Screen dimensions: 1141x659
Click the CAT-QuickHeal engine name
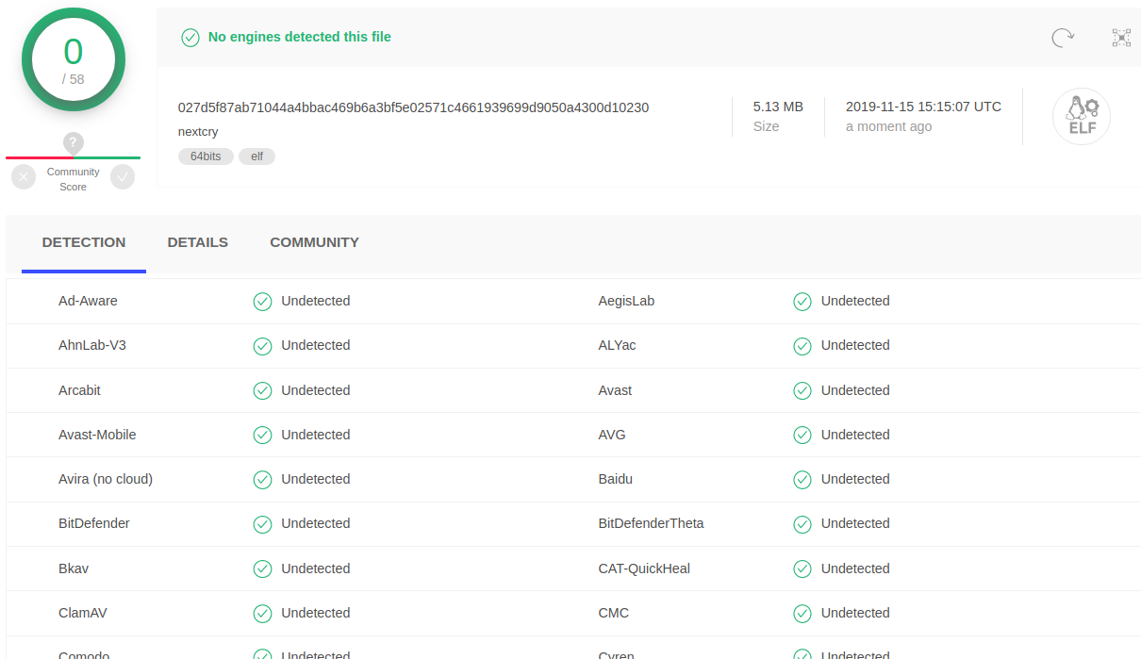coord(644,568)
